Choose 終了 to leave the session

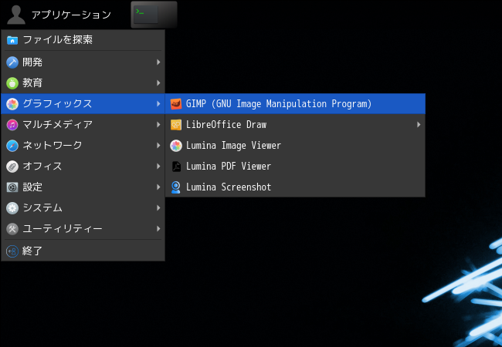point(83,251)
